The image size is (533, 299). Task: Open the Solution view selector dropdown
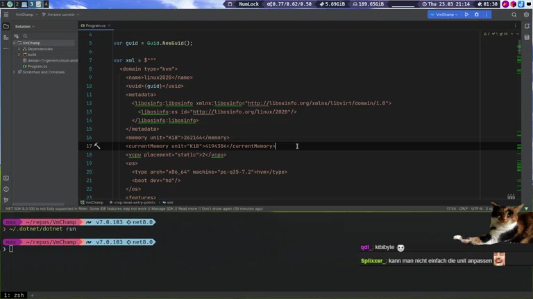coord(25,26)
